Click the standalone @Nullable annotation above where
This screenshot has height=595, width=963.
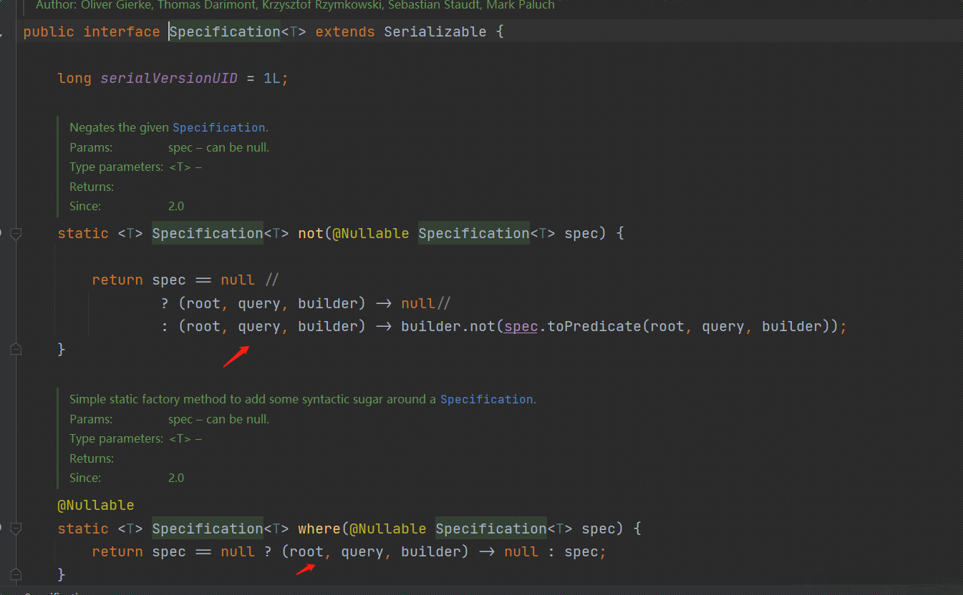(96, 505)
